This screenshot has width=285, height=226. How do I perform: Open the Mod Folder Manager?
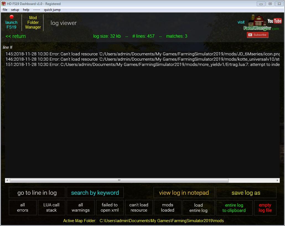point(33,22)
